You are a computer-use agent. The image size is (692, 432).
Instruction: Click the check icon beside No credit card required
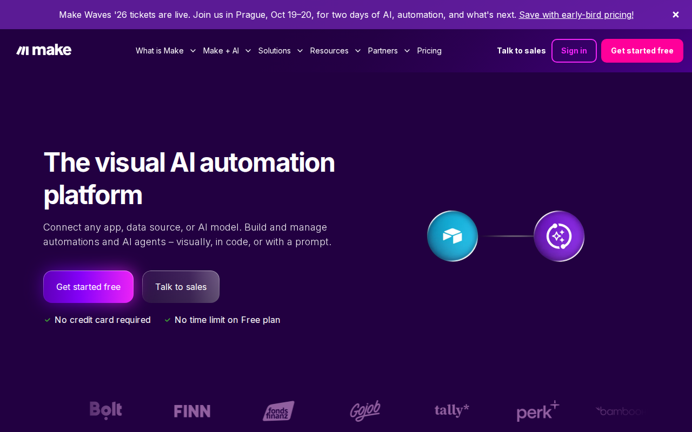pos(48,320)
